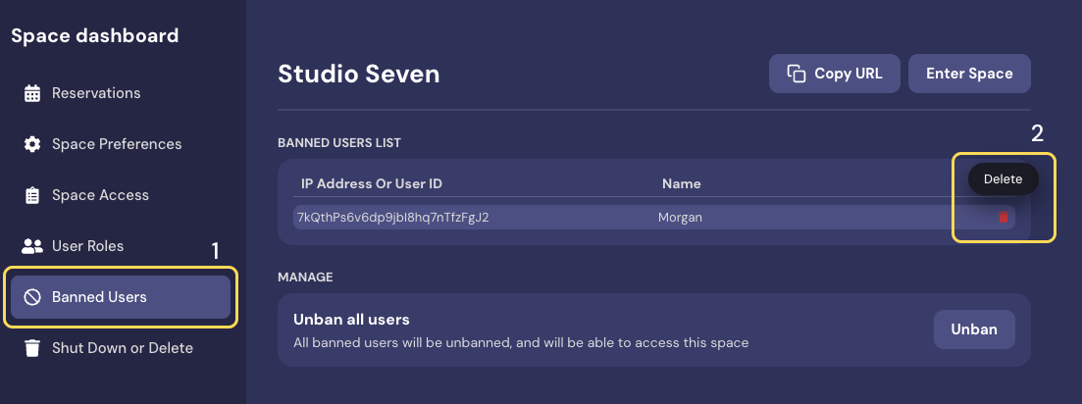This screenshot has width=1082, height=404.
Task: Click the red delete trash icon for Morgan
Action: click(1003, 217)
